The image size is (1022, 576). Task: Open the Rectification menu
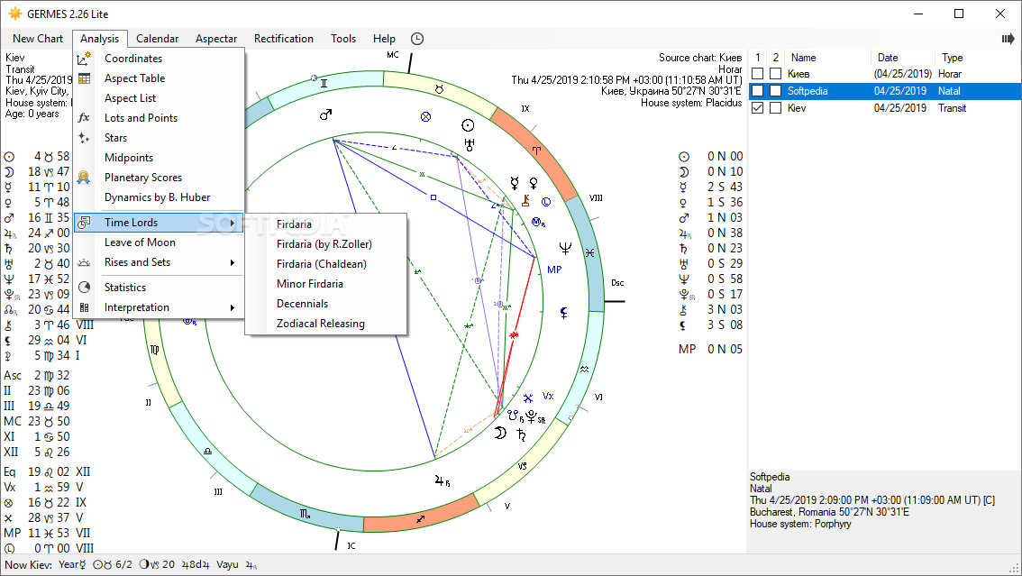tap(284, 39)
